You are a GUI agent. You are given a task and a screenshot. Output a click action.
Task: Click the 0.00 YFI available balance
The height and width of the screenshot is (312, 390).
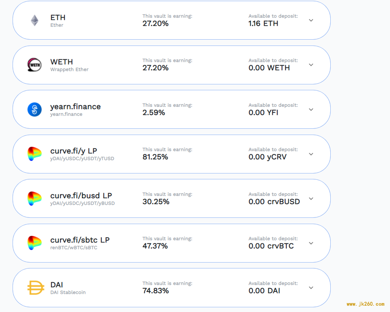point(264,113)
